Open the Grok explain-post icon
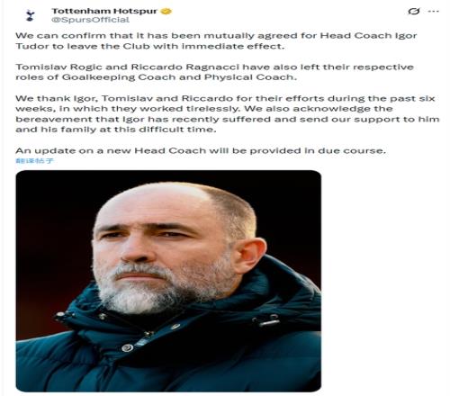The height and width of the screenshot is (396, 450). [414, 12]
